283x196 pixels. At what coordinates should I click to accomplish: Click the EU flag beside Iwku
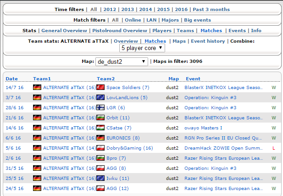(x=100, y=178)
